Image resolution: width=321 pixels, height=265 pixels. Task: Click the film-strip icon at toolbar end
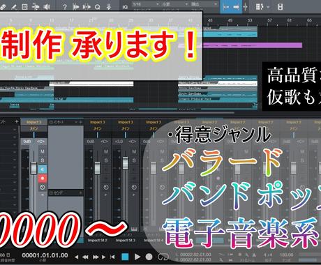(x=281, y=7)
